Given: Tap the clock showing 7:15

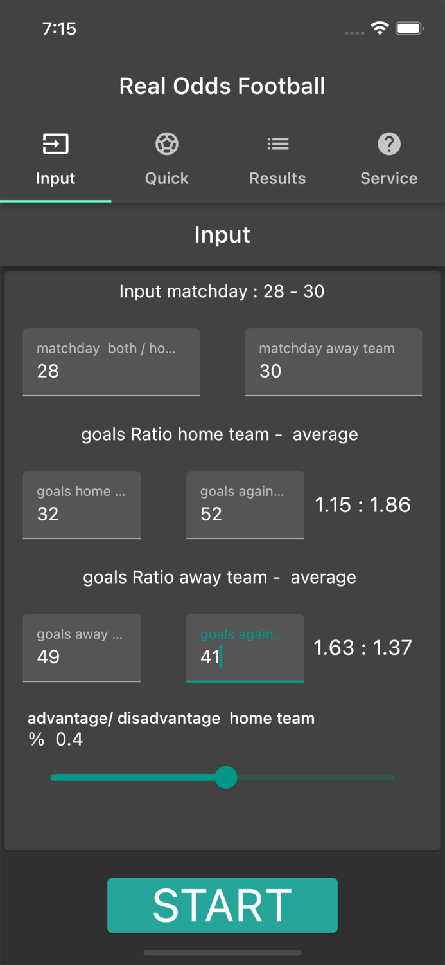Looking at the screenshot, I should pyautogui.click(x=59, y=28).
